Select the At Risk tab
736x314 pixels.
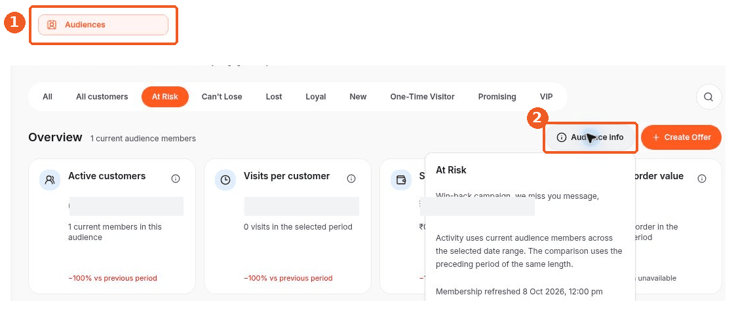pyautogui.click(x=165, y=97)
